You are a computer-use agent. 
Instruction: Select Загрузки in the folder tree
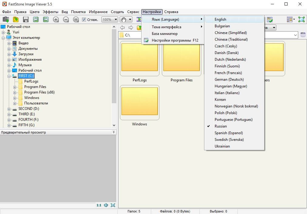[x=26, y=54]
